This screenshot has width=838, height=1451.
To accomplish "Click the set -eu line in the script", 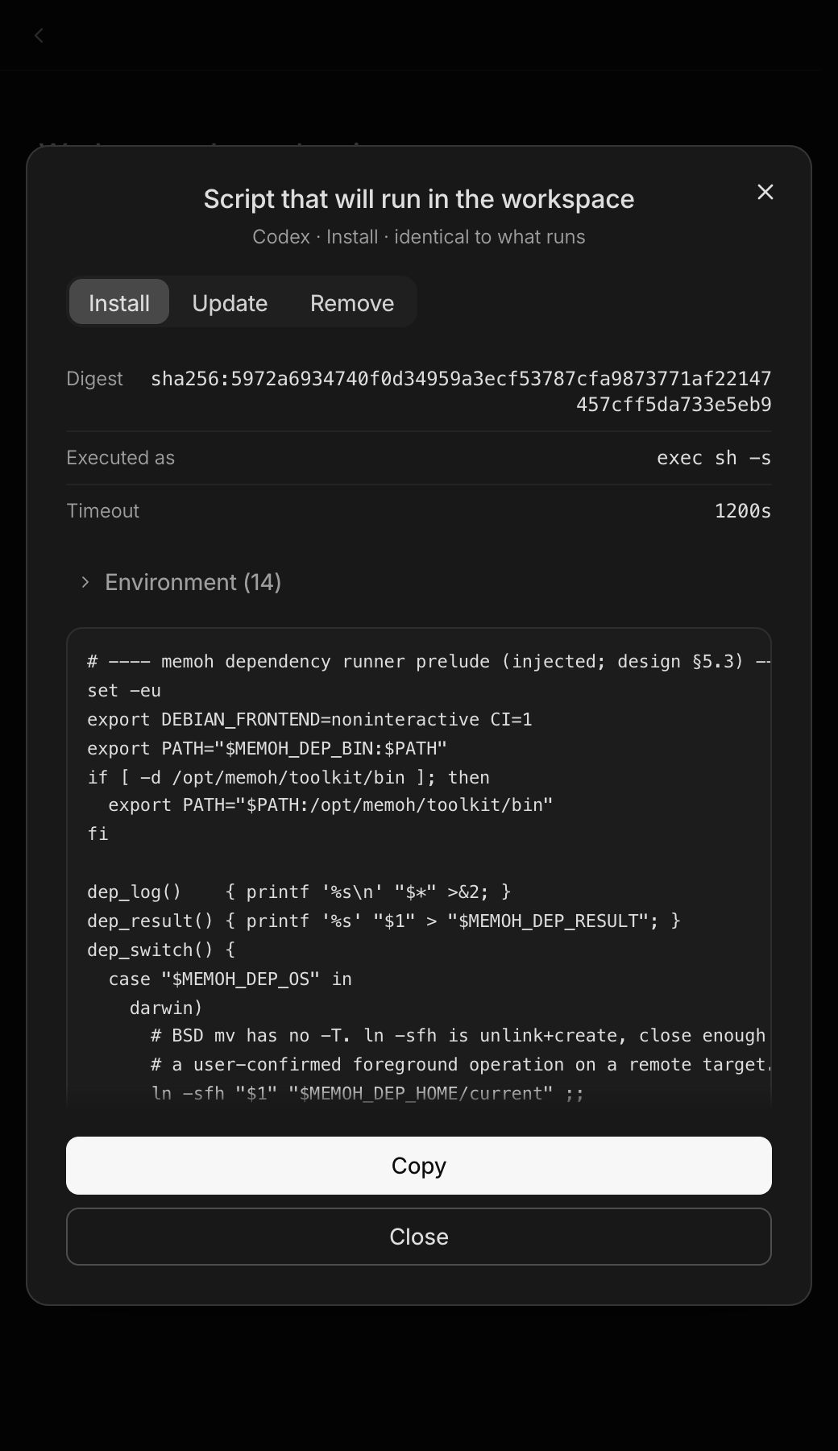I will click(124, 691).
